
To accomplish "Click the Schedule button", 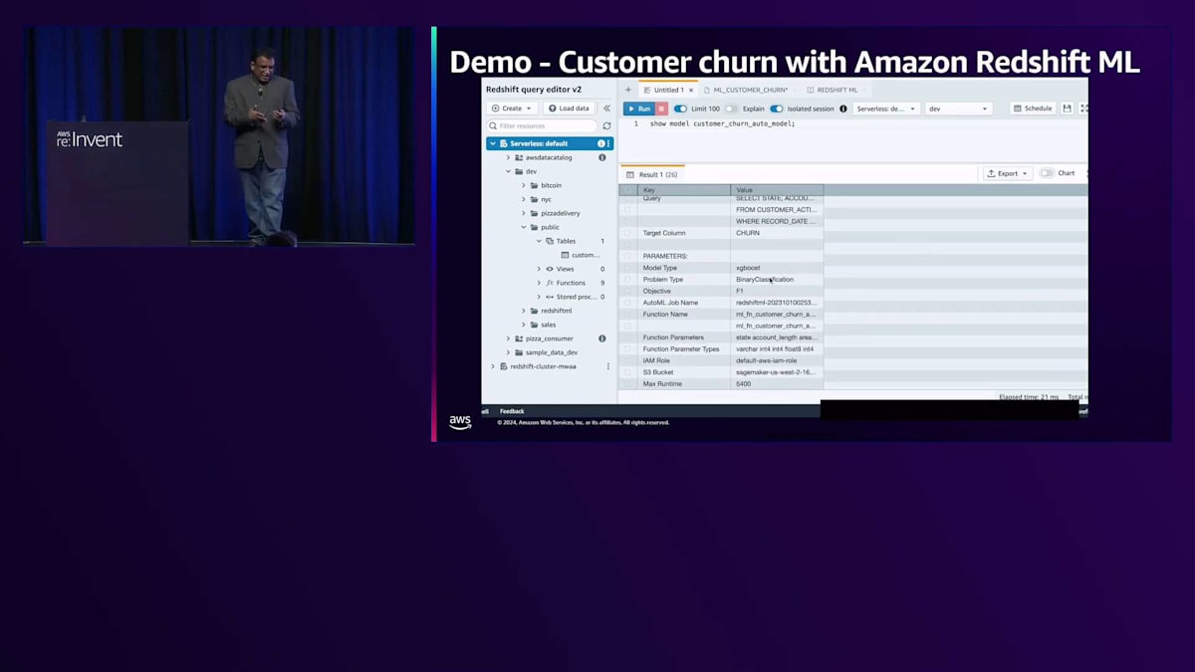I will [x=1033, y=109].
